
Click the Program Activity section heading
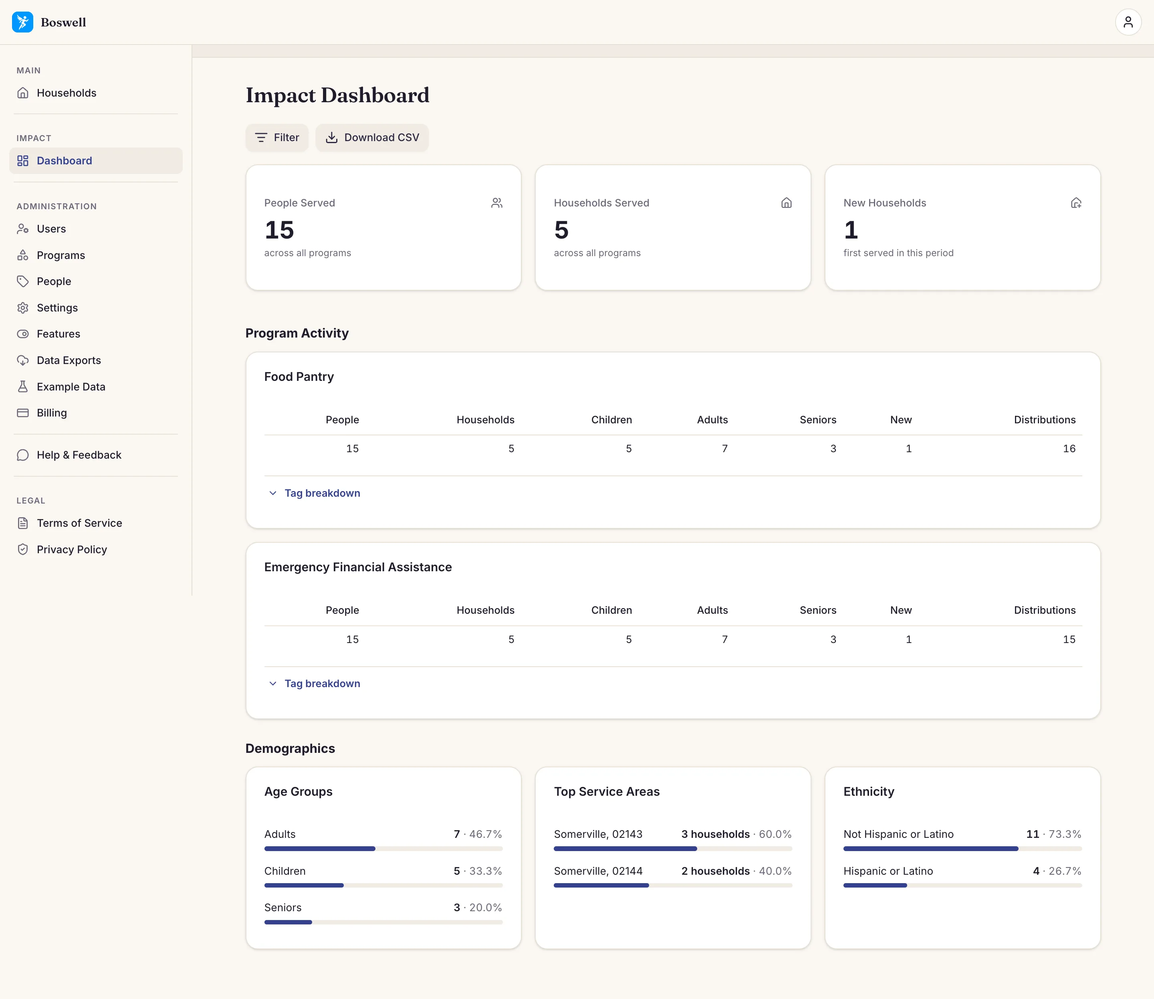point(297,334)
